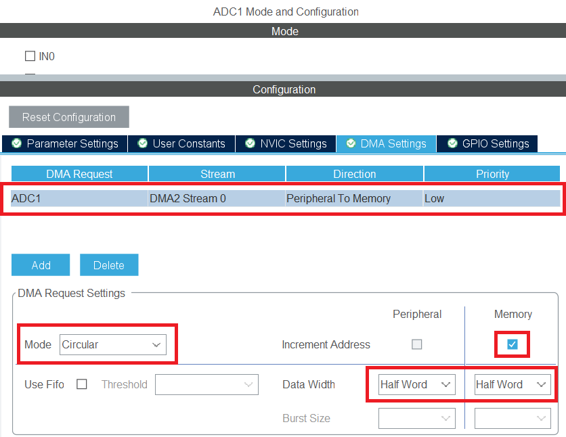Screen dimensions: 566x437
Task: Enable the IN0 channel checkbox
Action: pyautogui.click(x=30, y=57)
